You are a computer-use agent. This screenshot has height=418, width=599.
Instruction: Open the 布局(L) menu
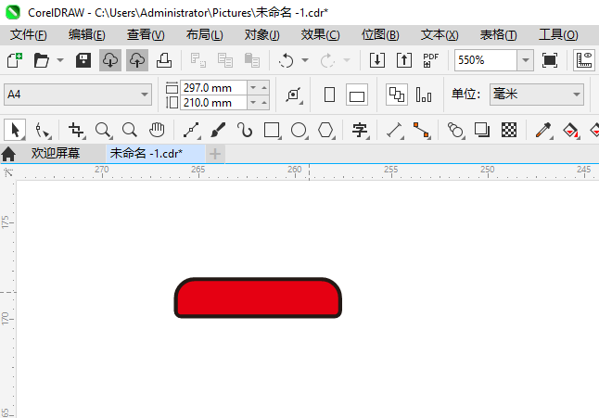pyautogui.click(x=204, y=34)
